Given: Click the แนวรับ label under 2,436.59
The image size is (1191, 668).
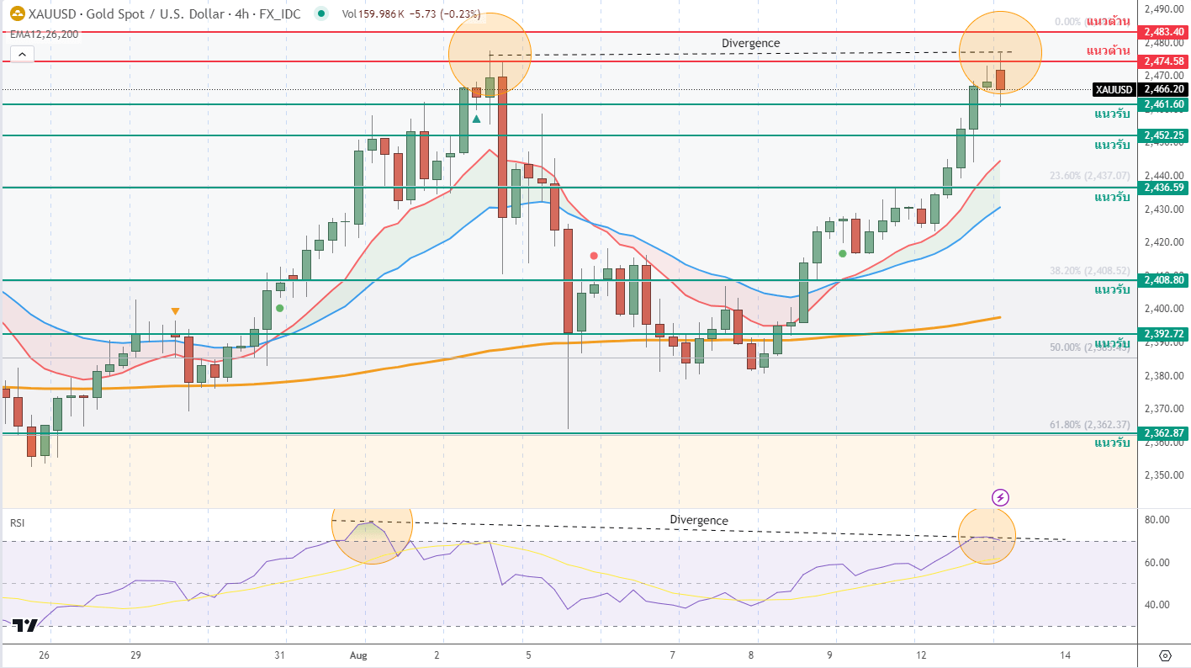Looking at the screenshot, I should click(1112, 197).
